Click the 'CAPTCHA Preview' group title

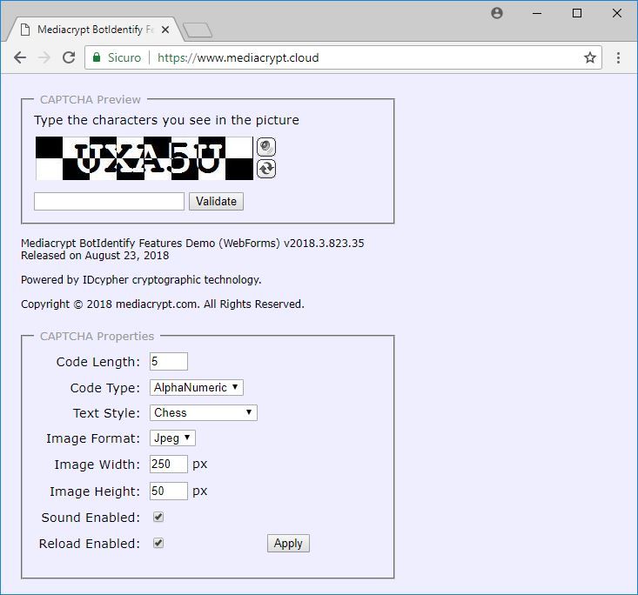point(91,100)
